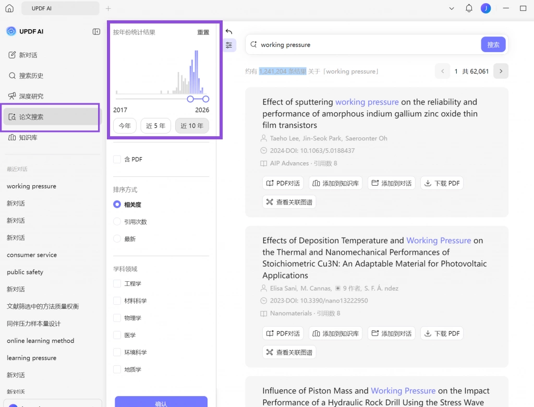Select the 近 5 年 range button
Image resolution: width=534 pixels, height=407 pixels.
155,126
